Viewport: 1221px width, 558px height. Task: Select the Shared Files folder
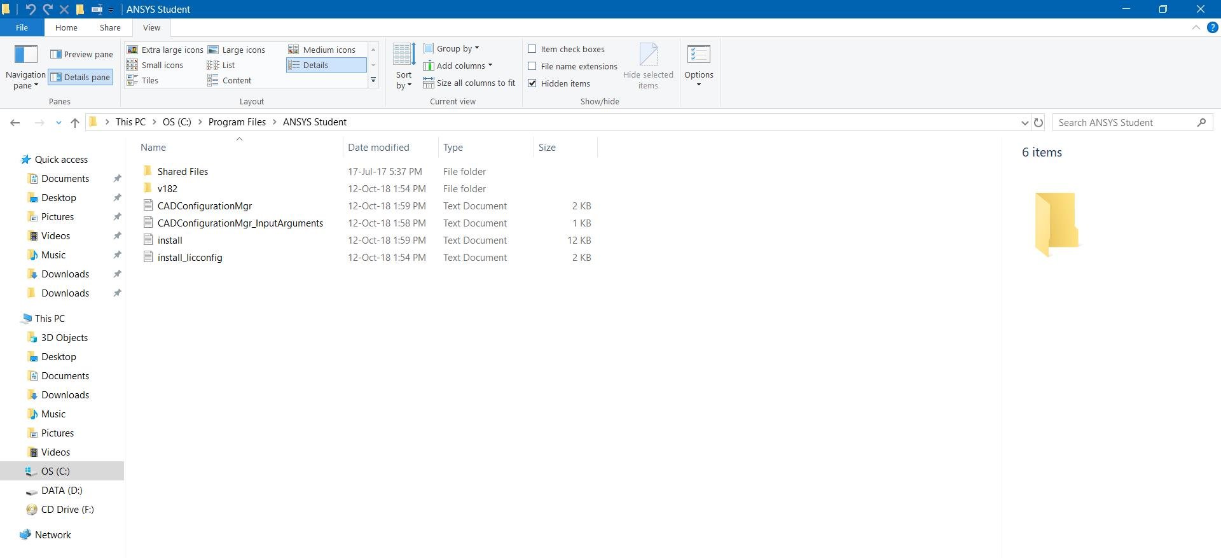pos(183,172)
